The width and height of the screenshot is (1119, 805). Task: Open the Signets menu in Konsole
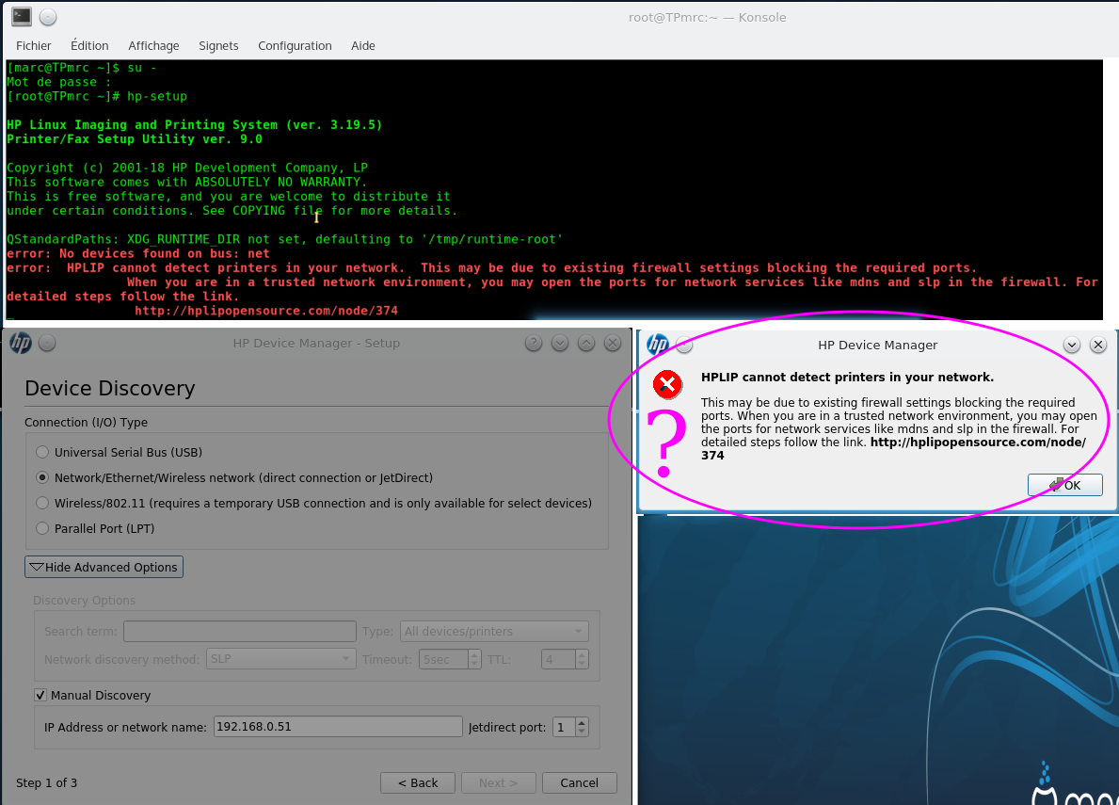click(x=218, y=46)
